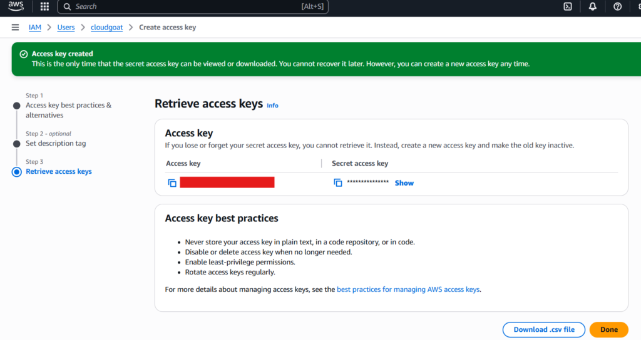The width and height of the screenshot is (641, 340).
Task: Click 'Create access key' breadcrumb text
Action: (167, 27)
